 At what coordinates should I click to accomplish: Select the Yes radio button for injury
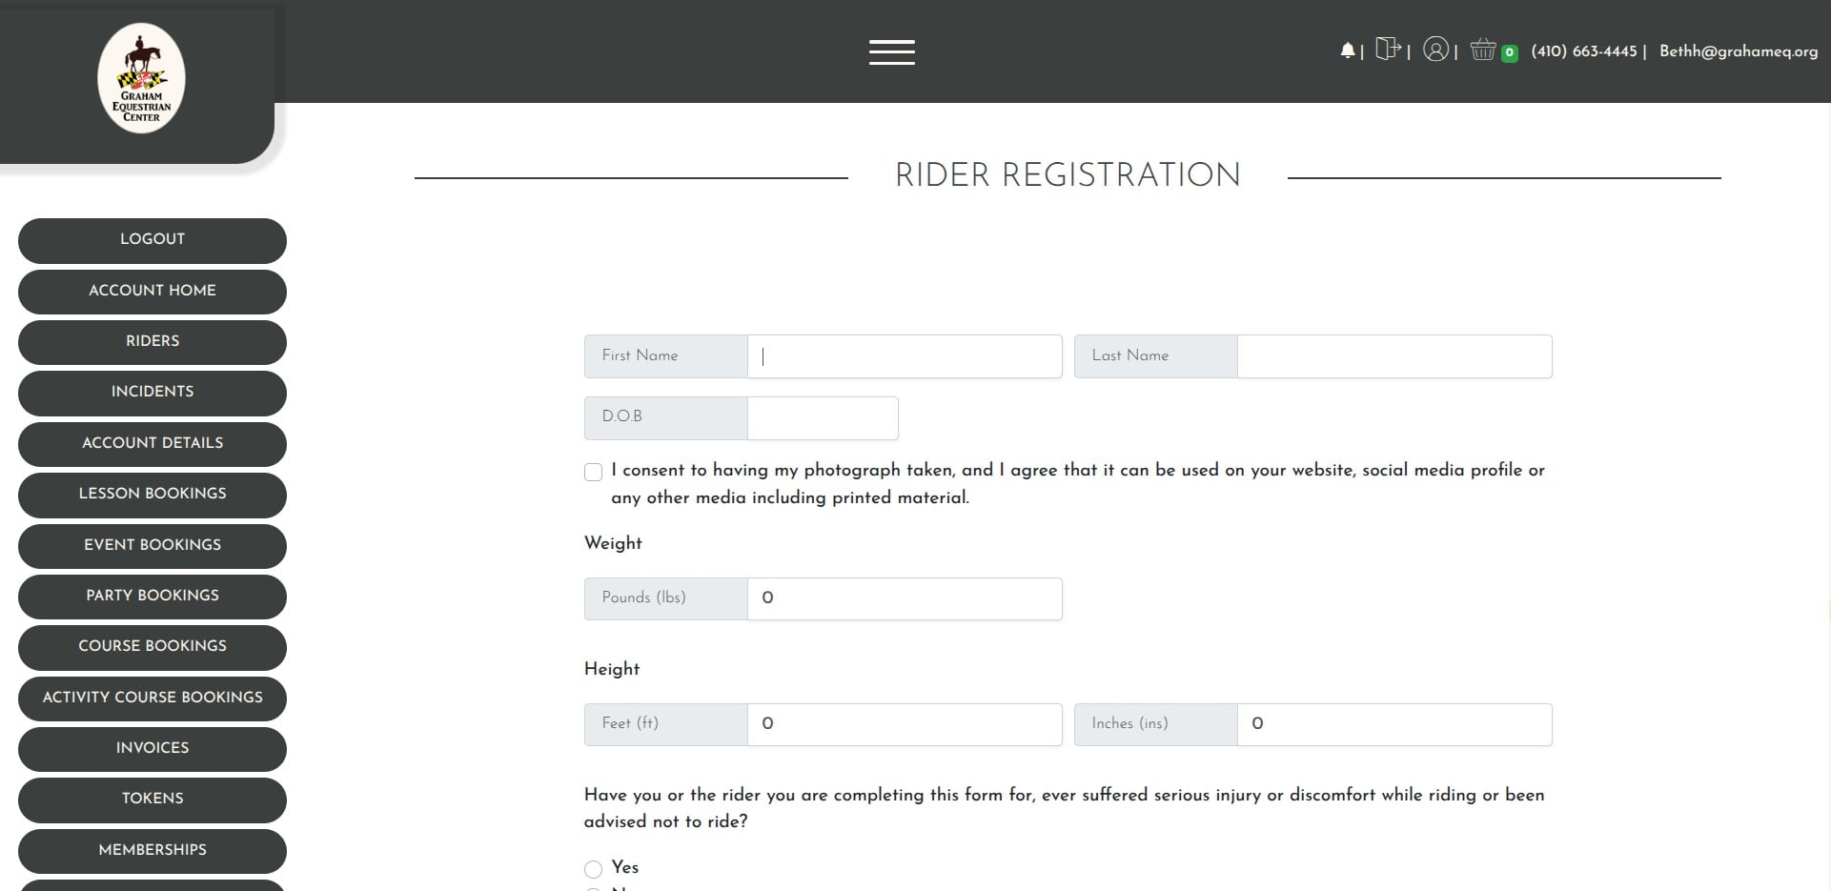594,868
